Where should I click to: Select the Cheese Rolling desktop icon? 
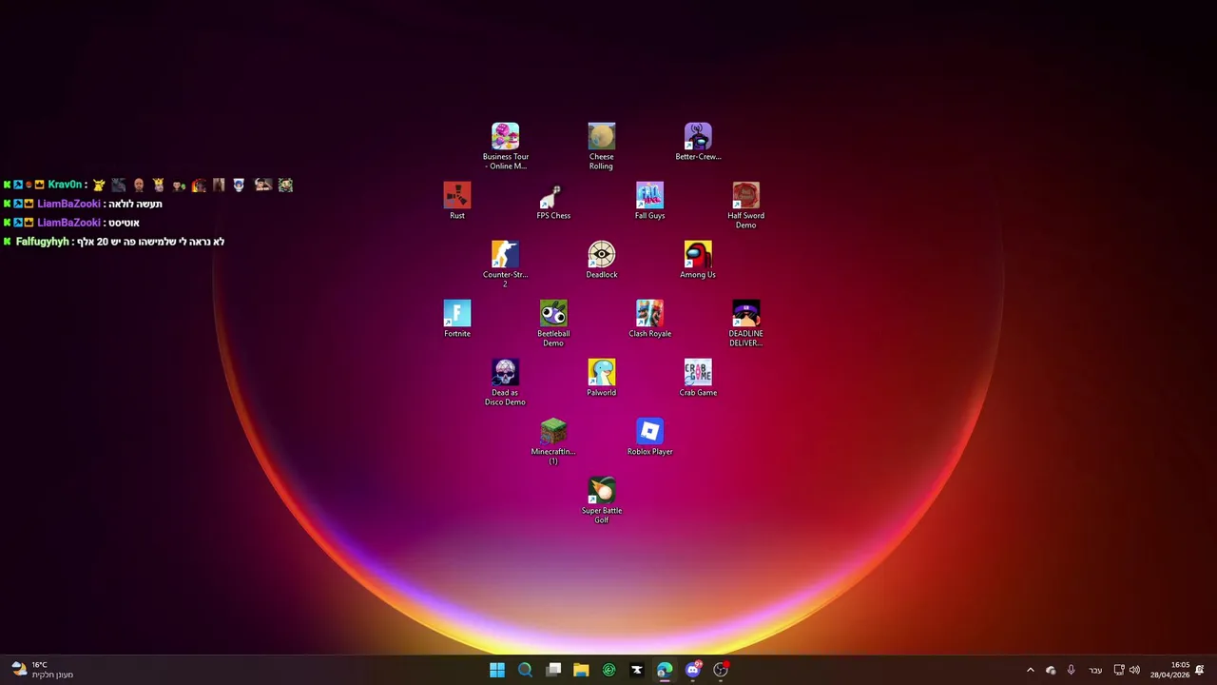point(601,146)
